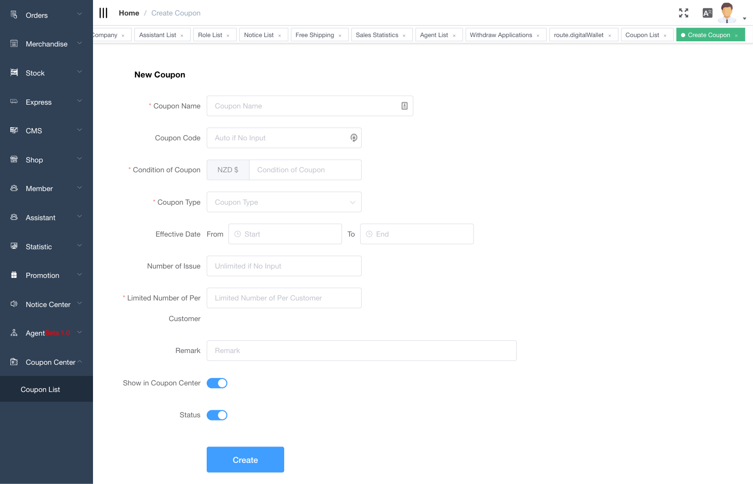Turn off the Status switch
This screenshot has width=753, height=484.
217,415
